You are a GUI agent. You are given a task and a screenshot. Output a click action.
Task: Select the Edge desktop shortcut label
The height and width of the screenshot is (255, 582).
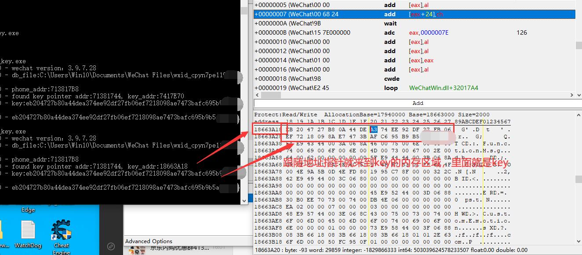[28, 210]
